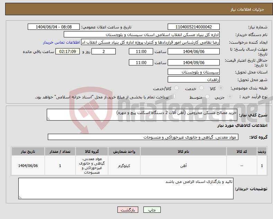This screenshot has width=273, height=219.
Task: Click the goods group field مواد معدنی
Action: click(143, 137)
